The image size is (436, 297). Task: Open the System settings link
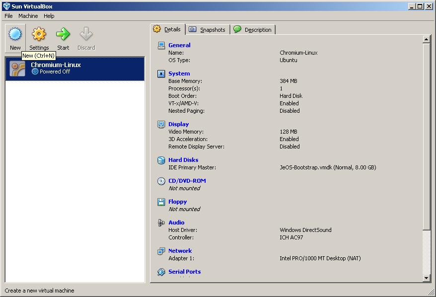click(x=179, y=74)
